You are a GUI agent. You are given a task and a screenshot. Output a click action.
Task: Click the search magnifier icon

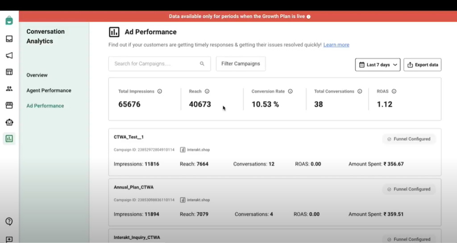coord(202,63)
